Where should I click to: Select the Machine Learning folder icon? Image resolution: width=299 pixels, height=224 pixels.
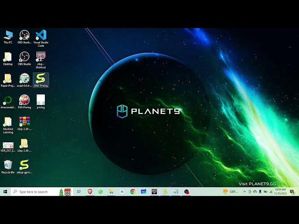8,125
